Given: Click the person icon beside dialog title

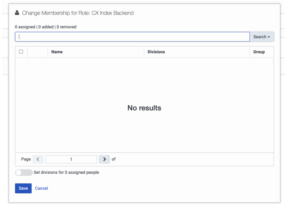Looking at the screenshot, I should click(x=17, y=13).
